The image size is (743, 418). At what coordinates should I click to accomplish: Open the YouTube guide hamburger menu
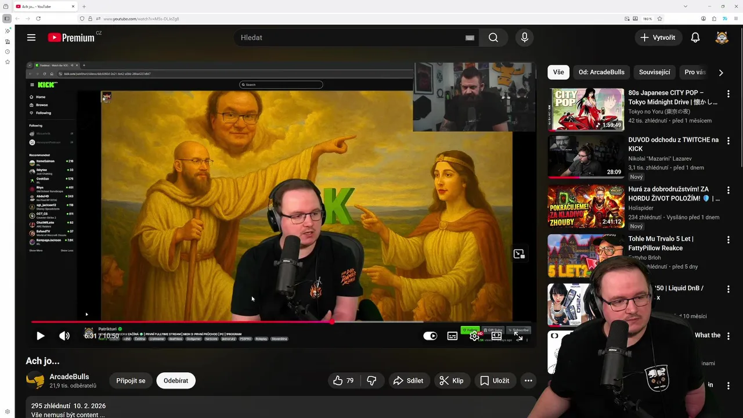[x=31, y=38]
